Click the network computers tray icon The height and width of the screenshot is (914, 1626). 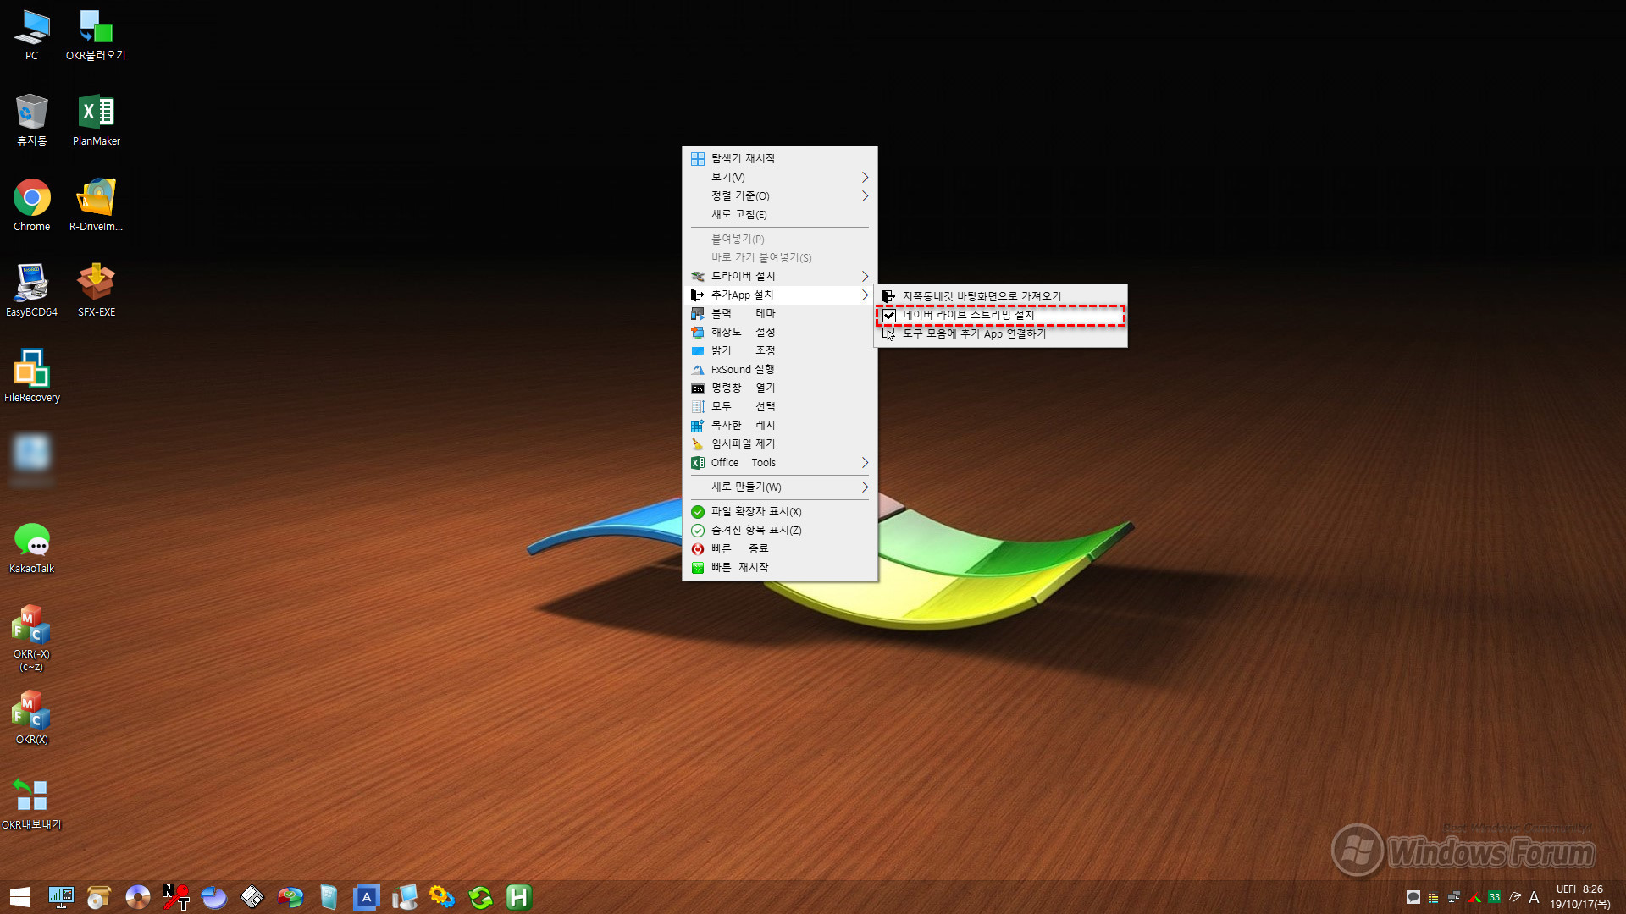1453,897
